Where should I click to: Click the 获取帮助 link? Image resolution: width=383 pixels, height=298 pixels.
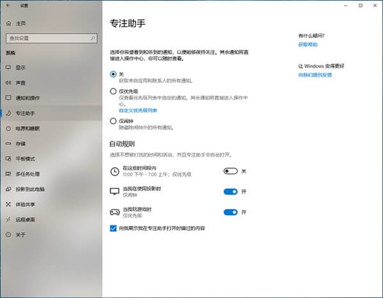[308, 45]
